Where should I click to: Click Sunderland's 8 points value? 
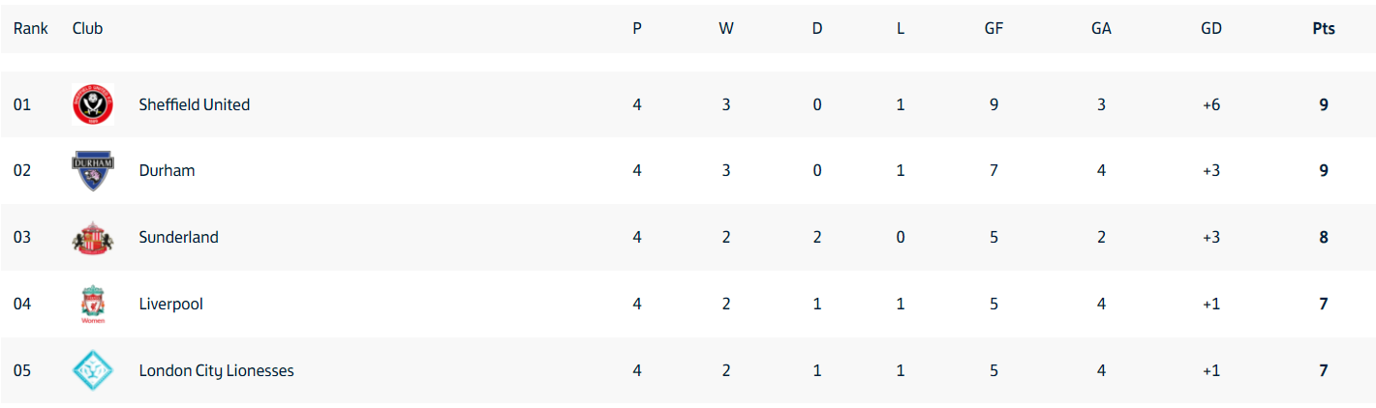[1324, 238]
